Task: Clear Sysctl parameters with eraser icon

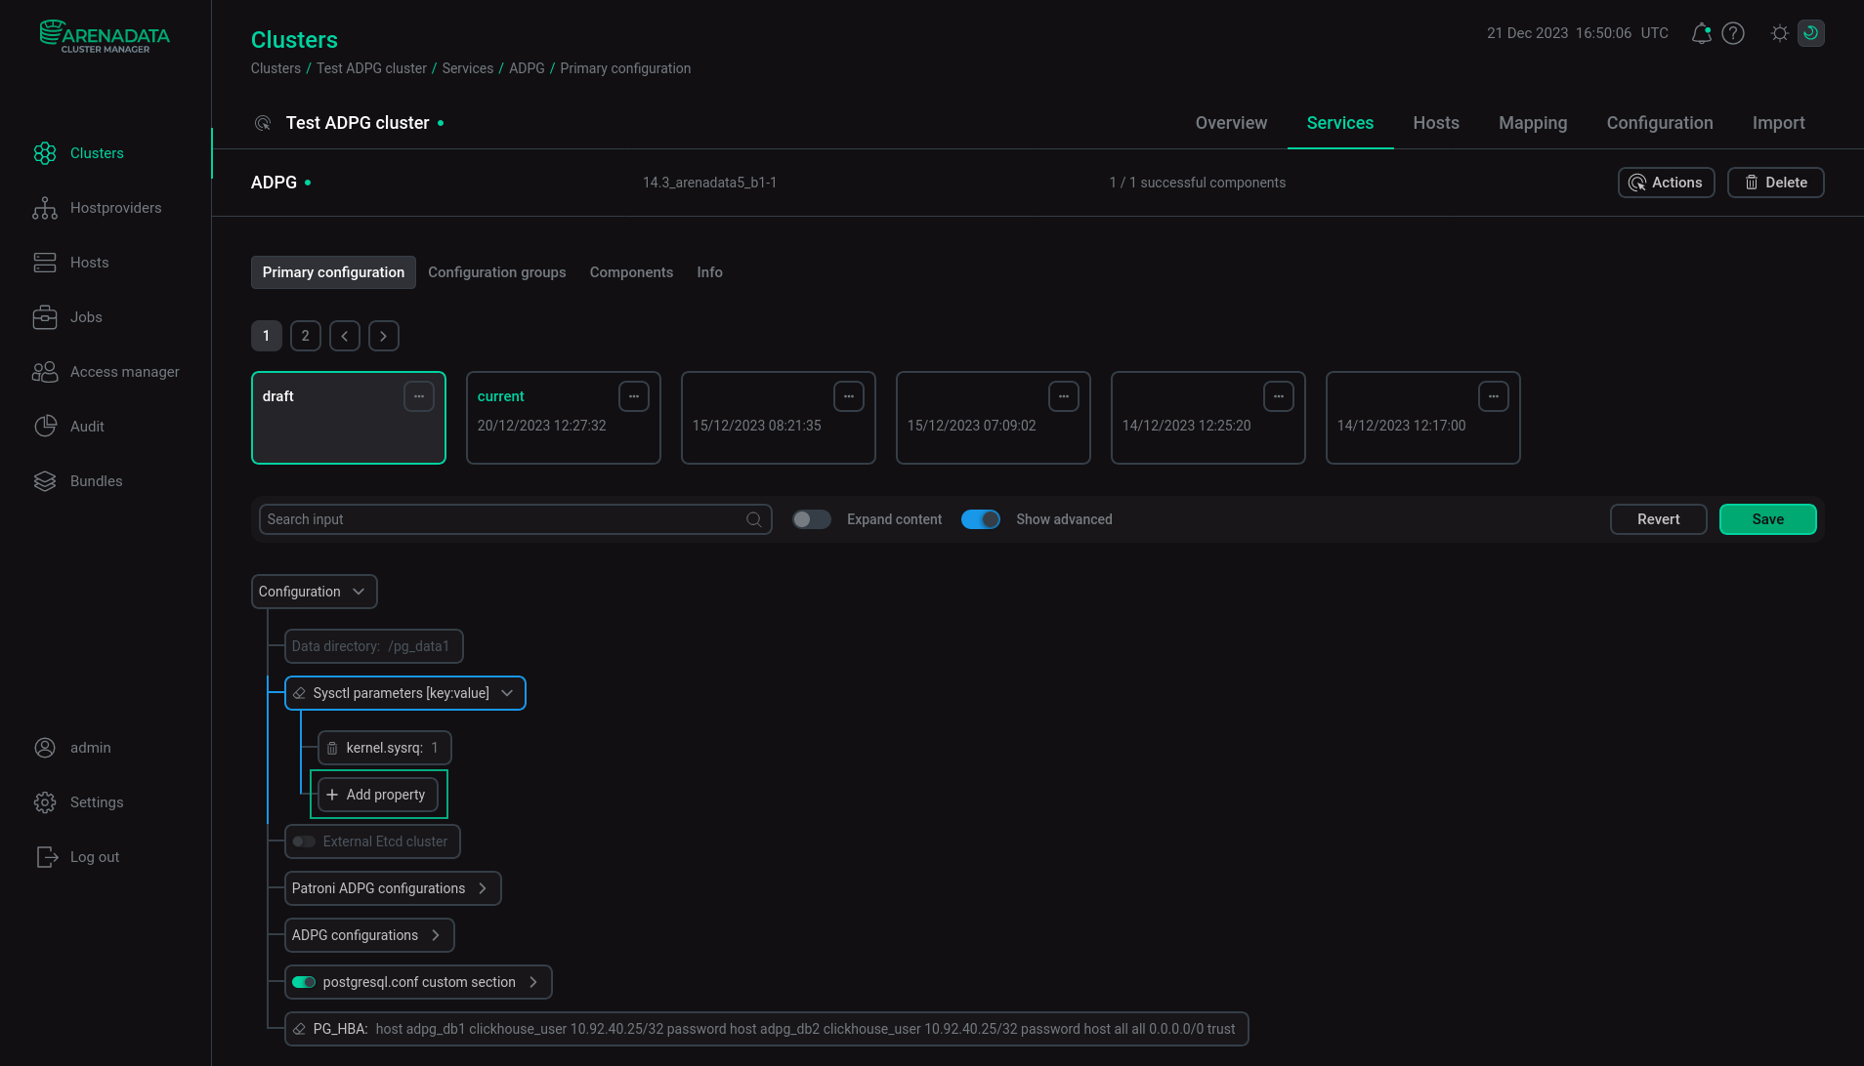Action: pyautogui.click(x=300, y=693)
